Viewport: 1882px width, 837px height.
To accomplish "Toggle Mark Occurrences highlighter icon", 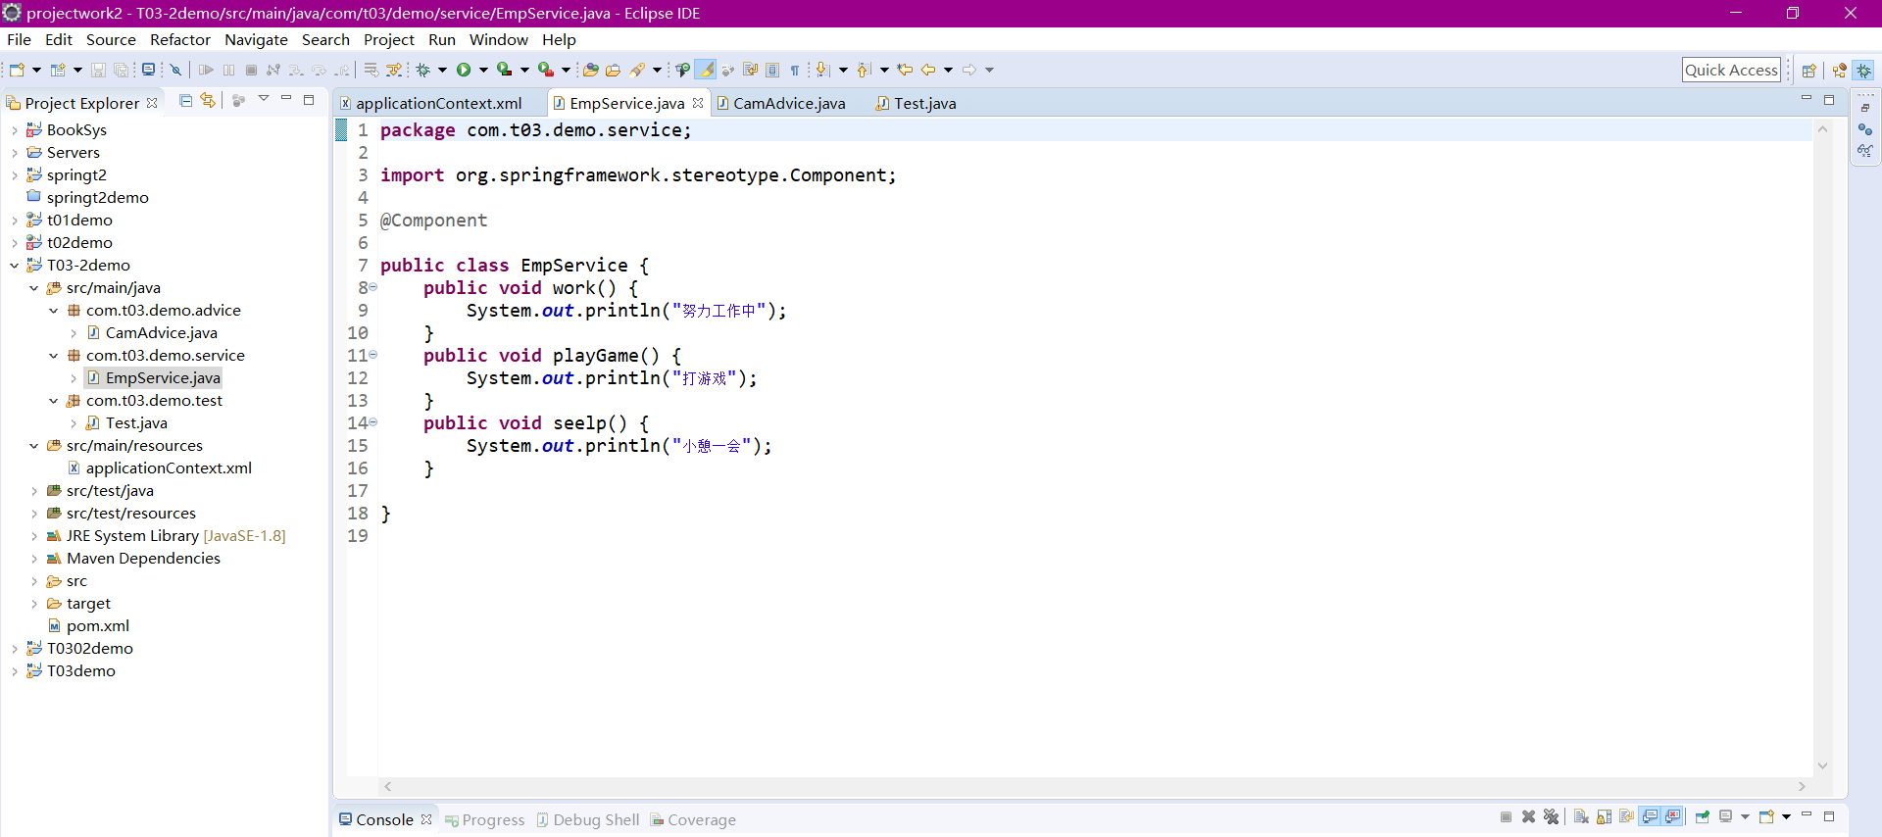I will (x=706, y=70).
